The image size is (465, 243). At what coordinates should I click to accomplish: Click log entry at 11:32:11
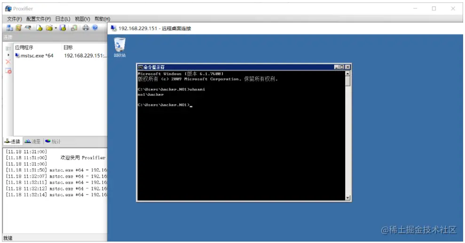coord(56,182)
